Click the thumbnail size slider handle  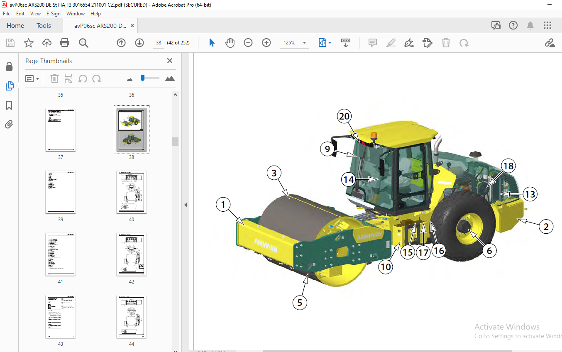tap(142, 78)
